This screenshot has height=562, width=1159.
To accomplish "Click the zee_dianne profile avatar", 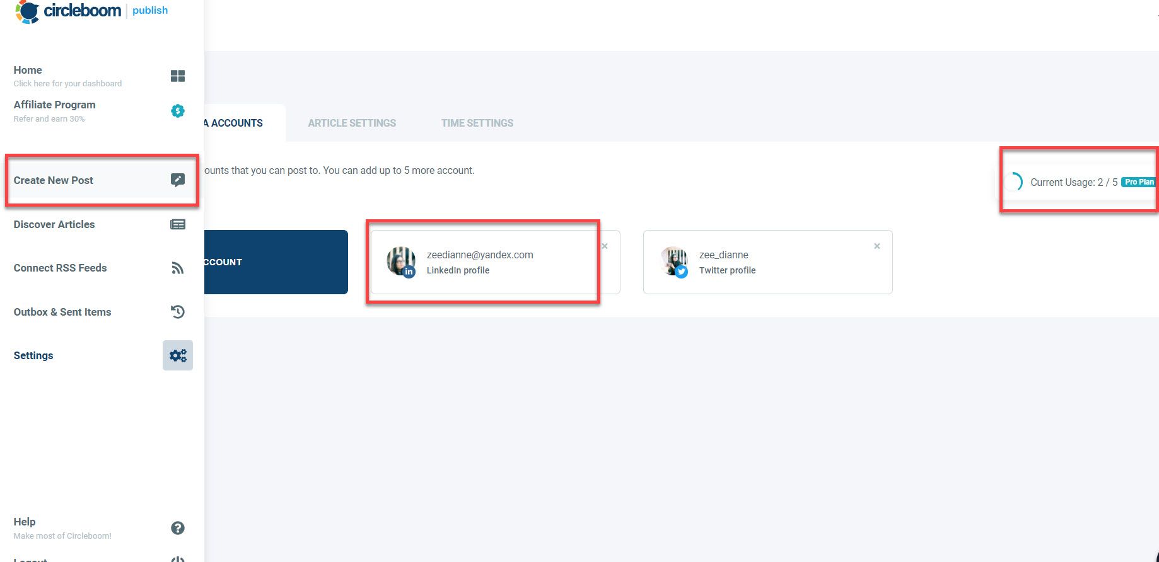I will 674,261.
